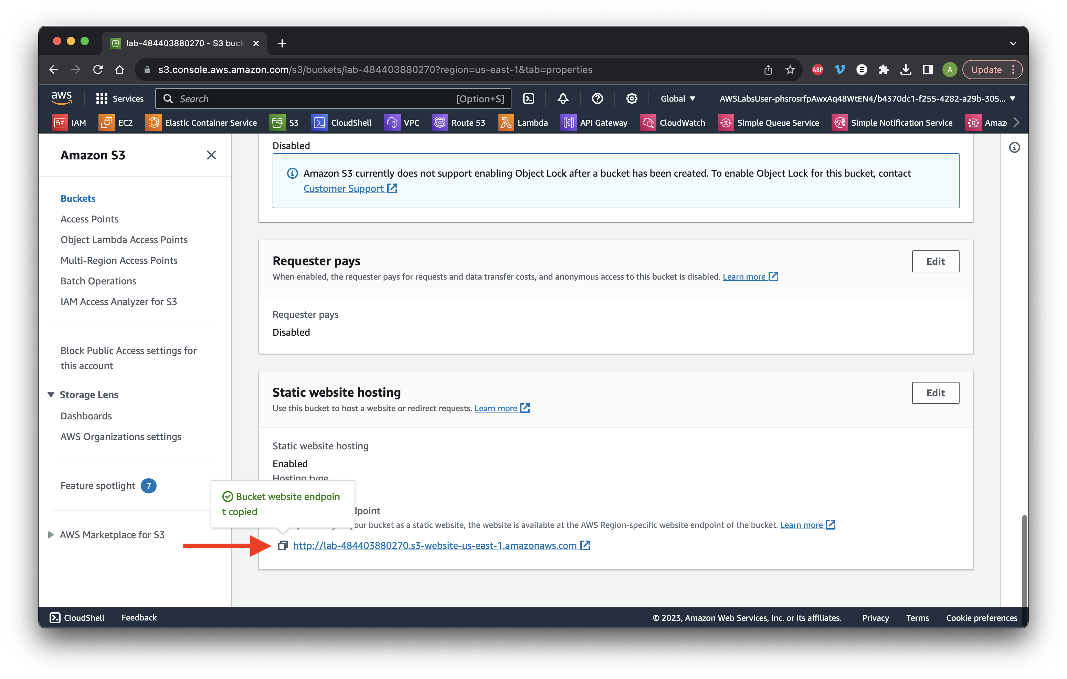Edit Static website hosting settings
This screenshot has height=679, width=1067.
pos(936,393)
